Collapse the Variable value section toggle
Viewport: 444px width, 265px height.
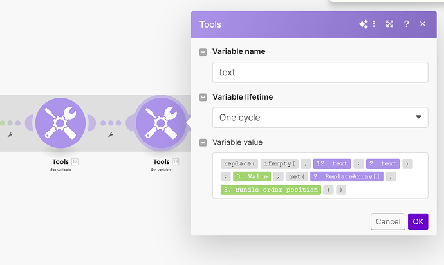[203, 142]
